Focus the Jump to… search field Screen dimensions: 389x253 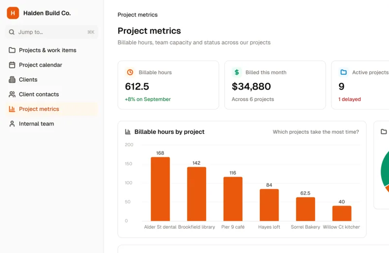point(52,32)
